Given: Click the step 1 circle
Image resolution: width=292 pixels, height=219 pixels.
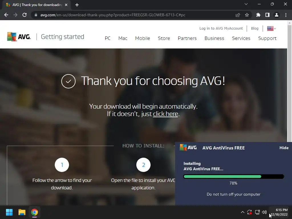Looking at the screenshot, I should [62, 165].
